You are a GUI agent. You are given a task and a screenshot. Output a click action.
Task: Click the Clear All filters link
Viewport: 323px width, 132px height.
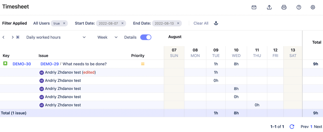coord(201,23)
